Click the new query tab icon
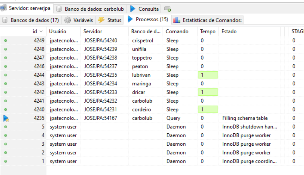The height and width of the screenshot is (175, 304). tap(167, 9)
